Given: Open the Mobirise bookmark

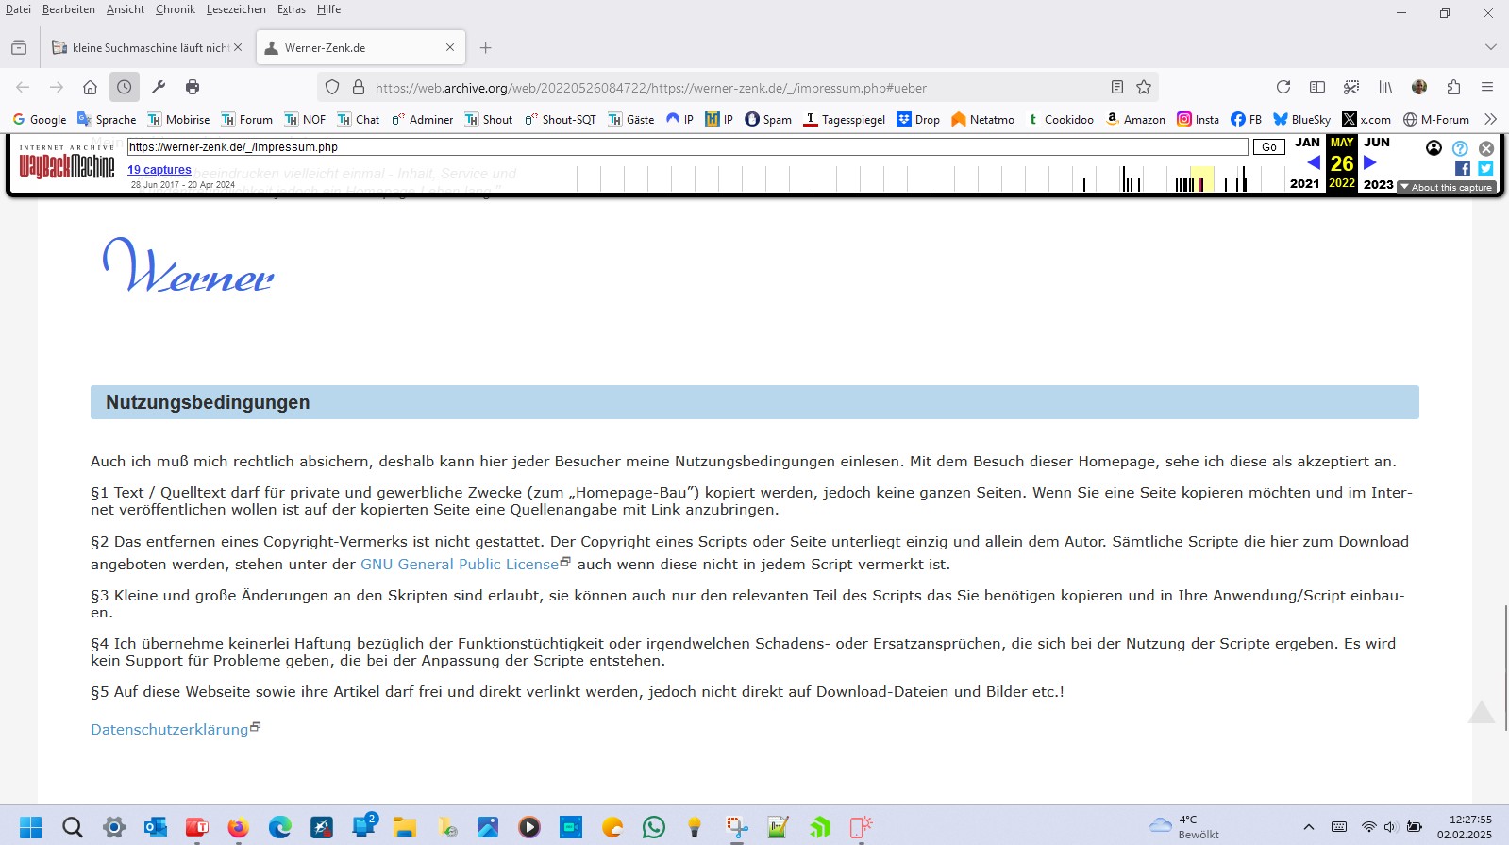Looking at the screenshot, I should tap(178, 119).
